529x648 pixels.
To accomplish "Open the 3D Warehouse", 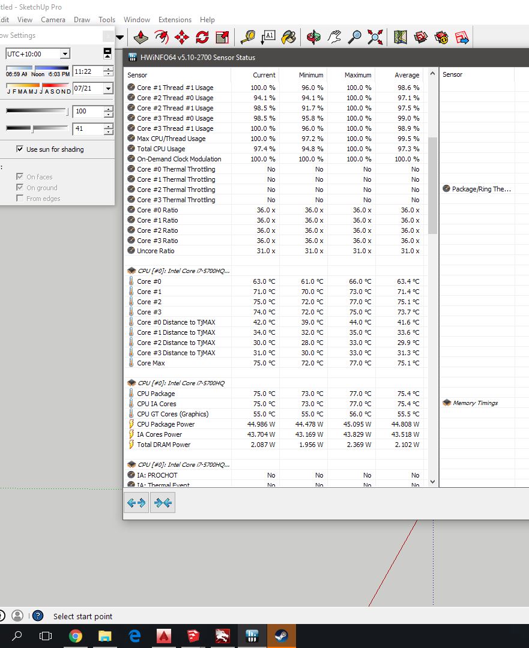I will coord(421,37).
